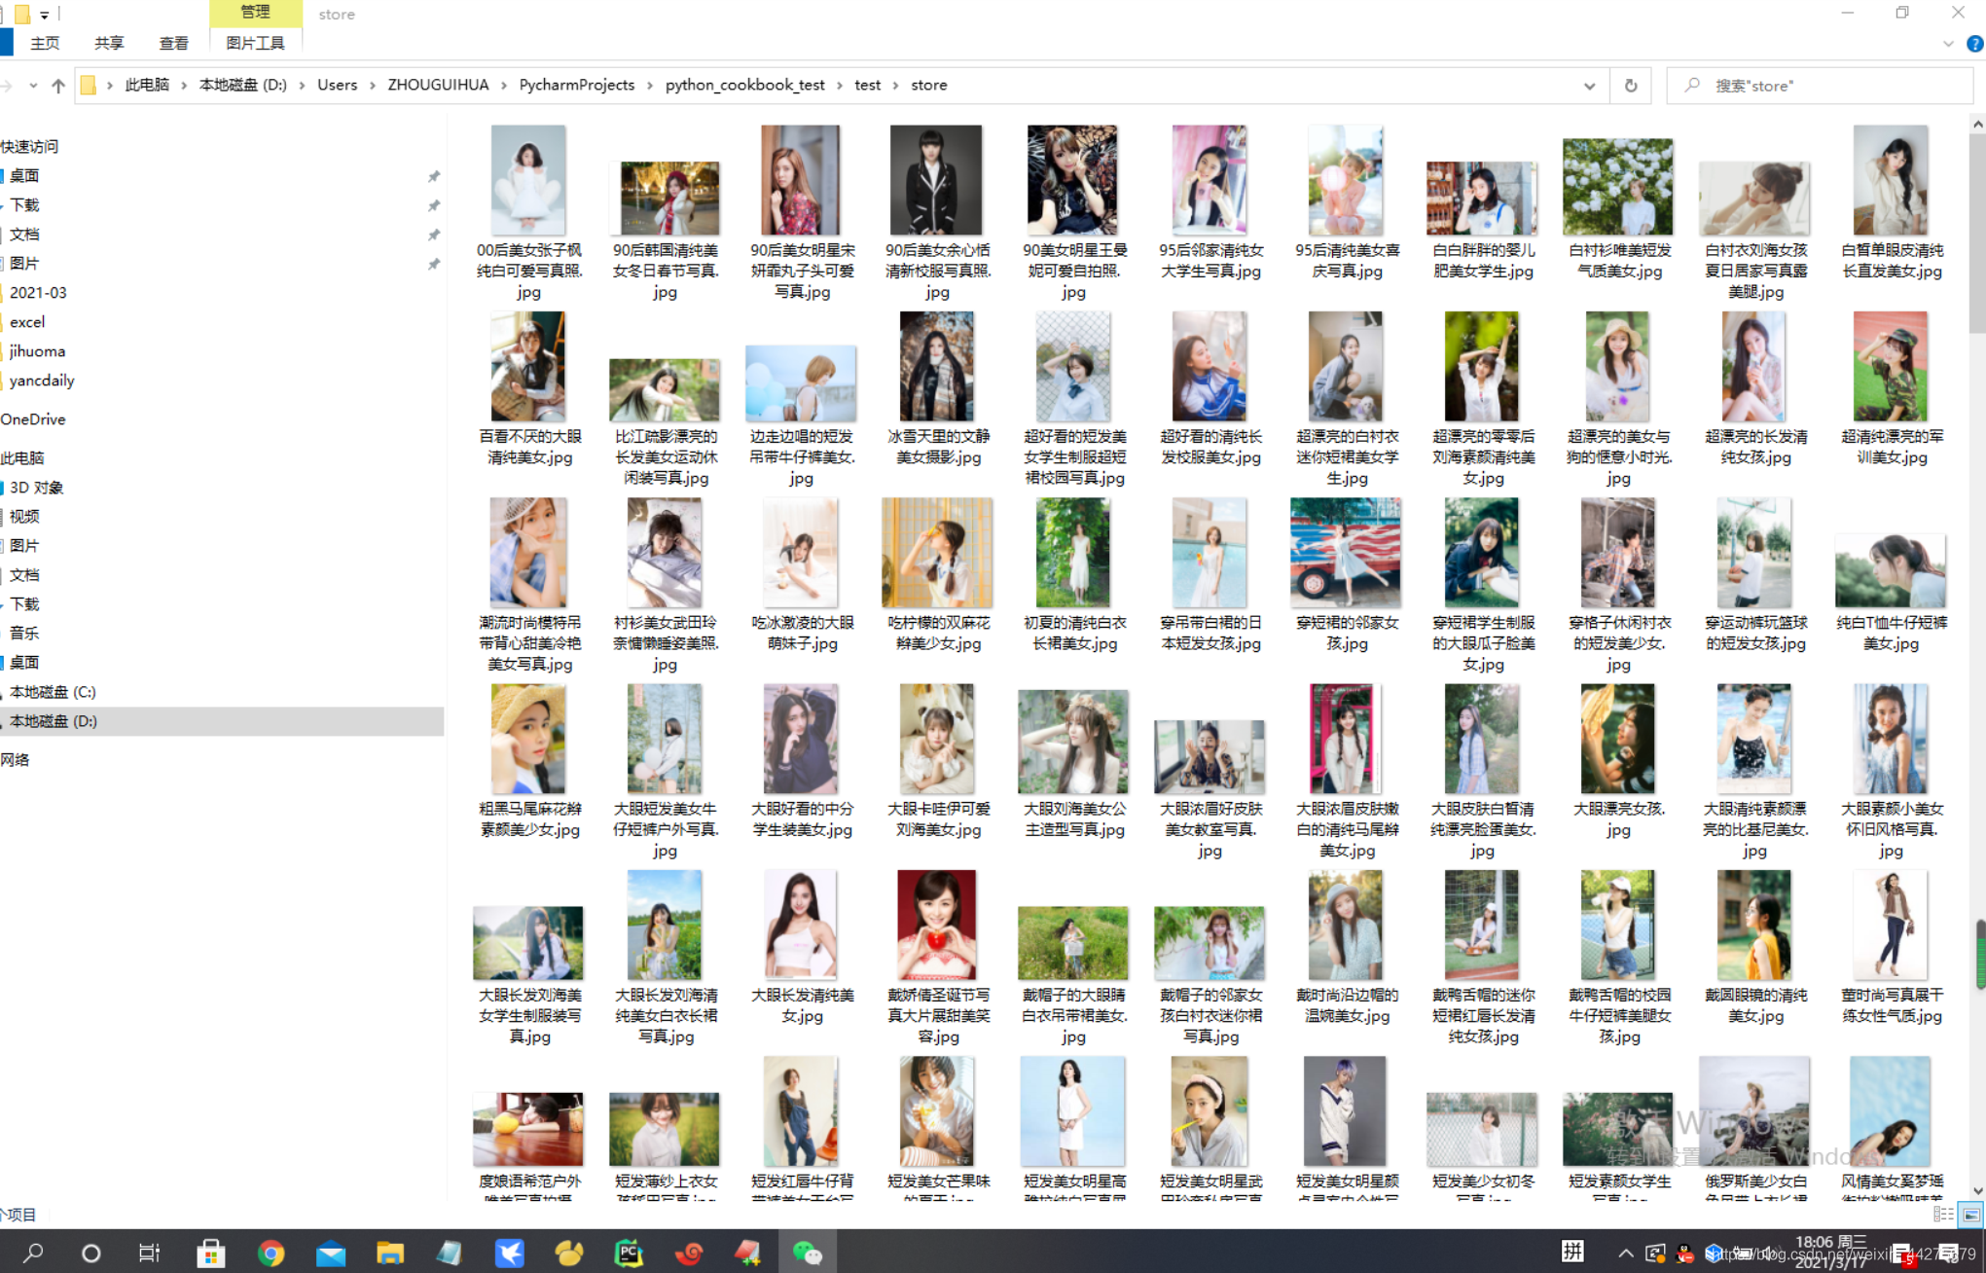
Task: Expand the address bar history dropdown
Action: point(1589,86)
